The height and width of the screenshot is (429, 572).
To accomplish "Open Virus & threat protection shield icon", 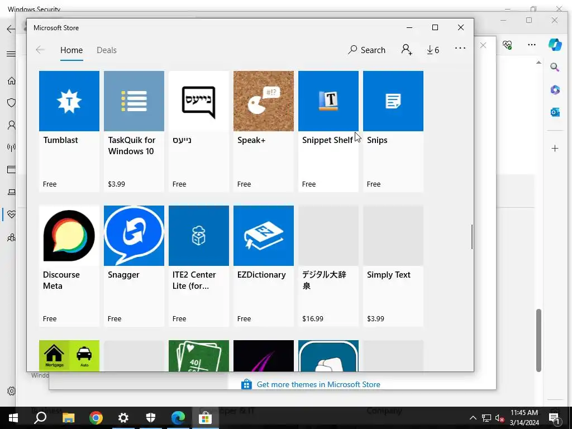I will [x=12, y=103].
